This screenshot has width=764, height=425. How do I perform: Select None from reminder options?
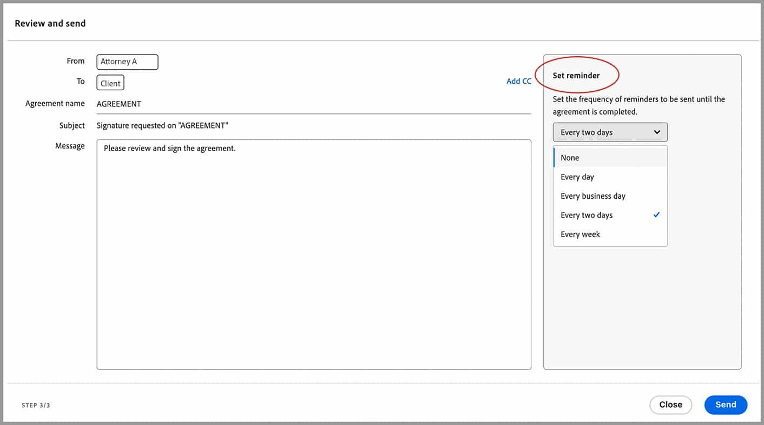point(570,157)
